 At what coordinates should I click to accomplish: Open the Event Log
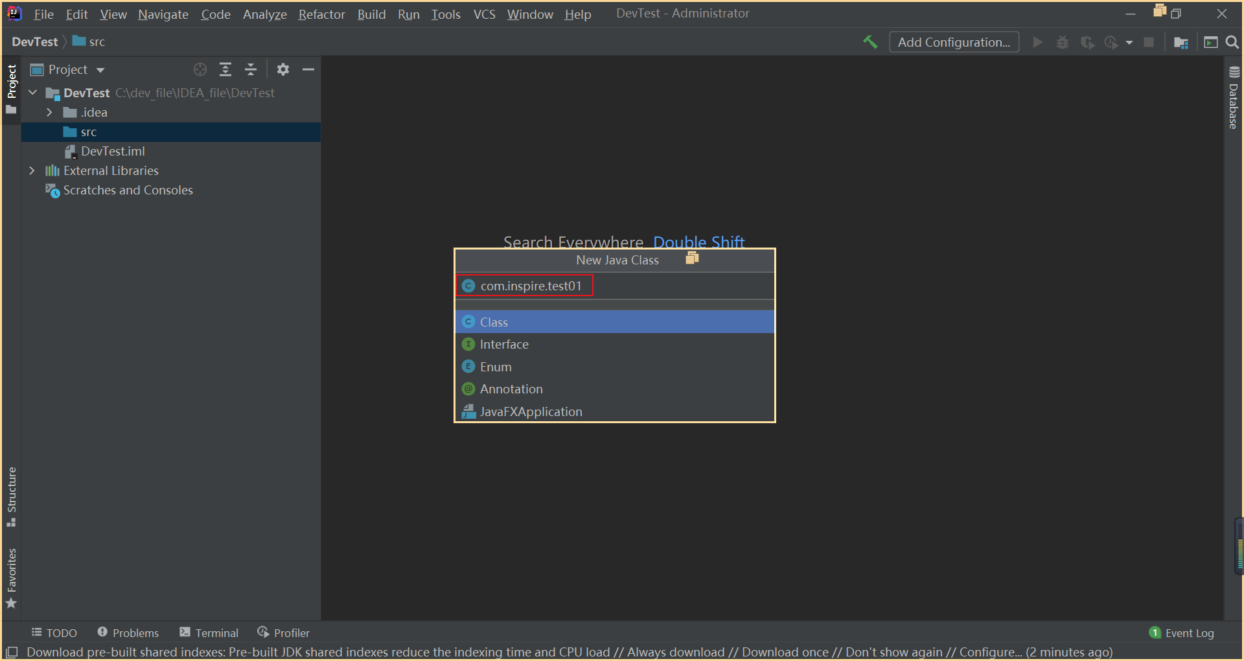(x=1182, y=632)
